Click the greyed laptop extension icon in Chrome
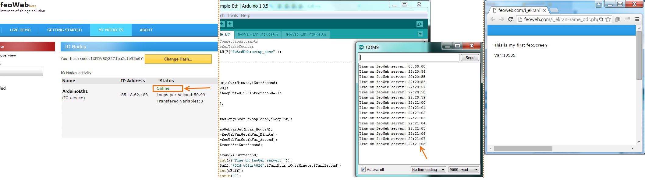645x184 pixels. tap(628, 19)
